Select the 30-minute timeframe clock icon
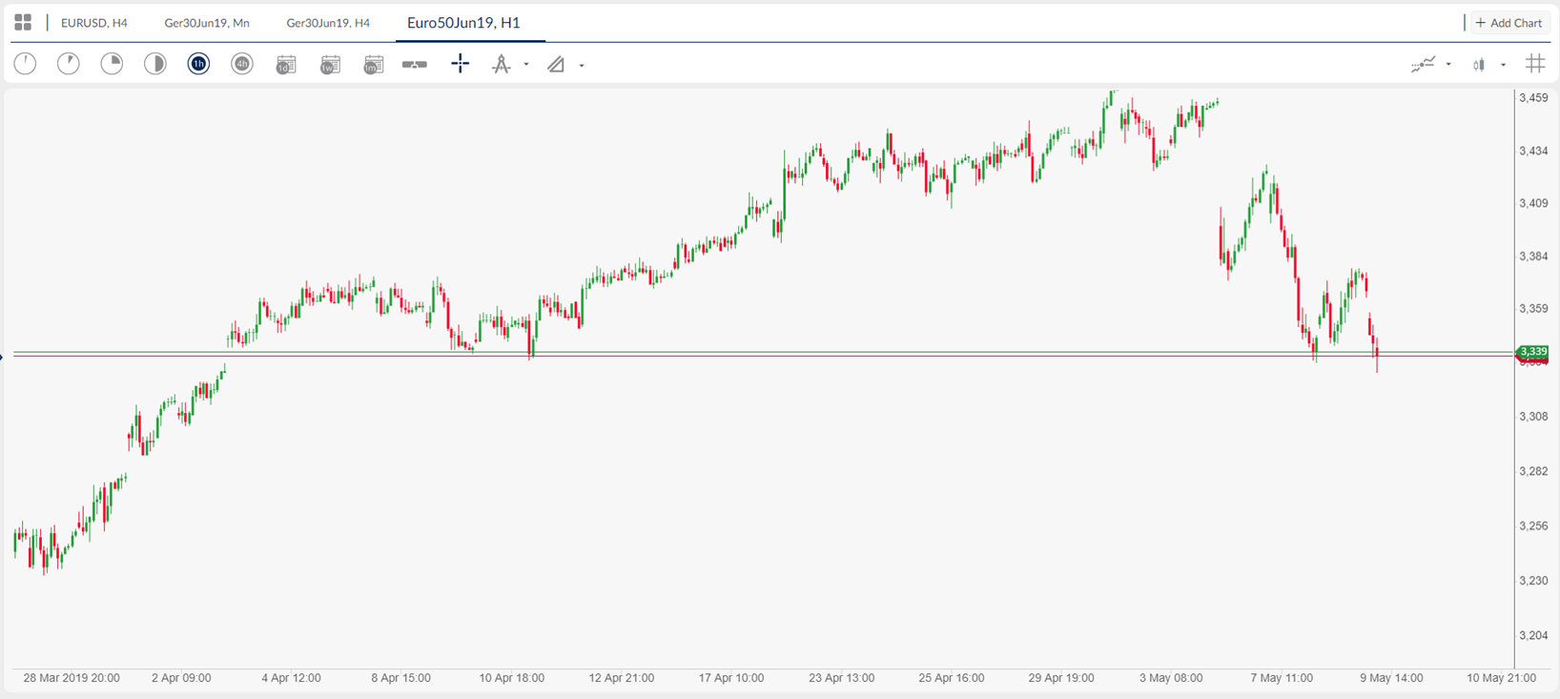1560x699 pixels. tap(155, 64)
